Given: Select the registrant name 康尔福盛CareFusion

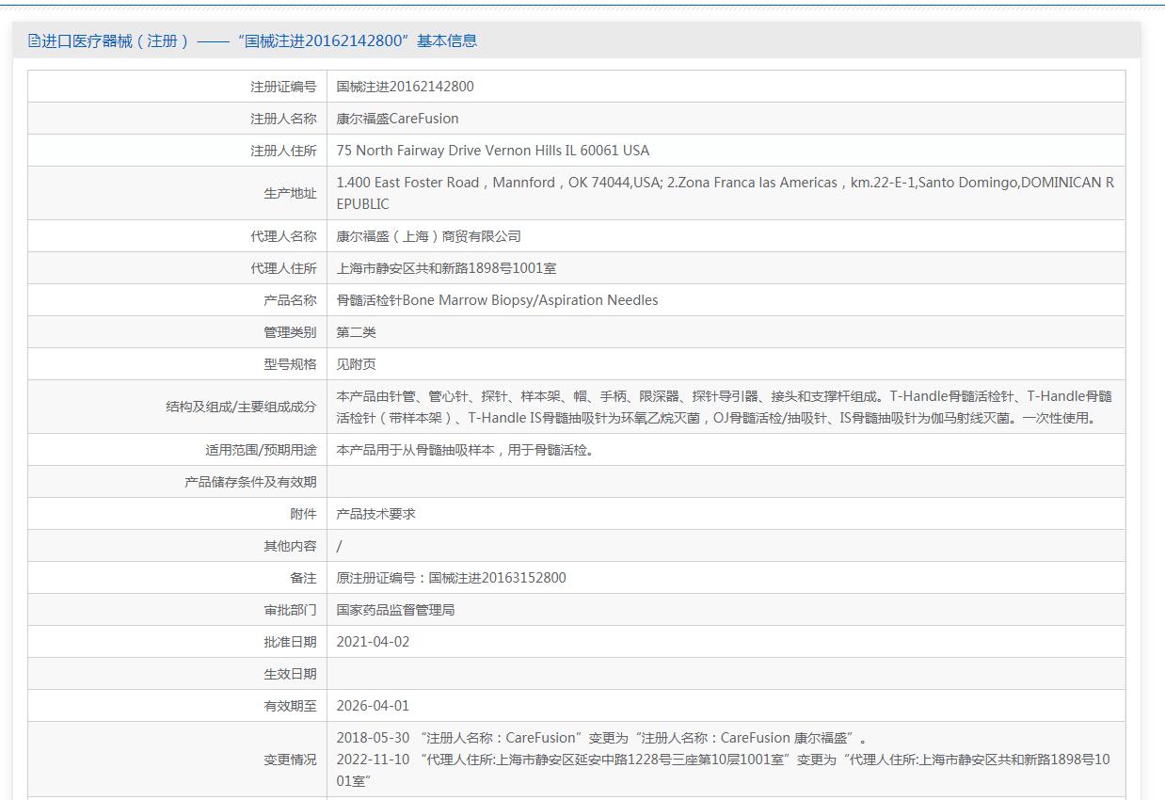Looking at the screenshot, I should point(397,119).
